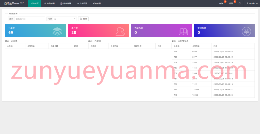Click member ID 756 row cell
The height and width of the screenshot is (134, 260).
click(181, 52)
